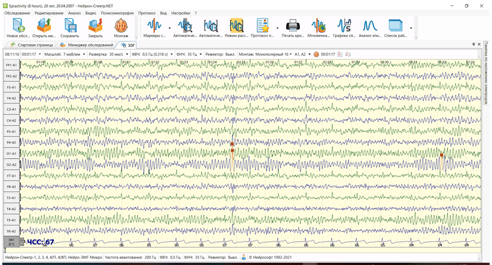Open the Настройки menu
This screenshot has width=492, height=265.
pos(180,13)
